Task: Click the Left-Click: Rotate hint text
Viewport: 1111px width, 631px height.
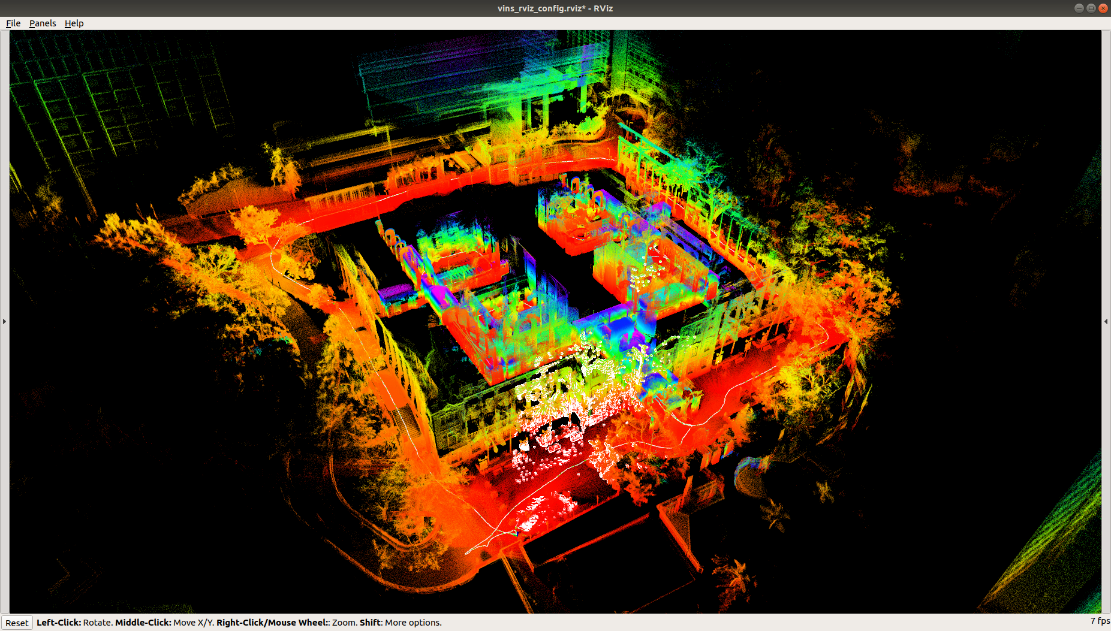Action: (x=75, y=623)
